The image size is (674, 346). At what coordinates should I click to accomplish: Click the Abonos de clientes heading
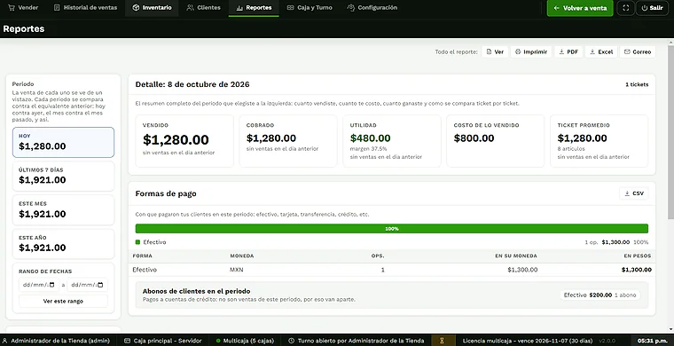[197, 291]
